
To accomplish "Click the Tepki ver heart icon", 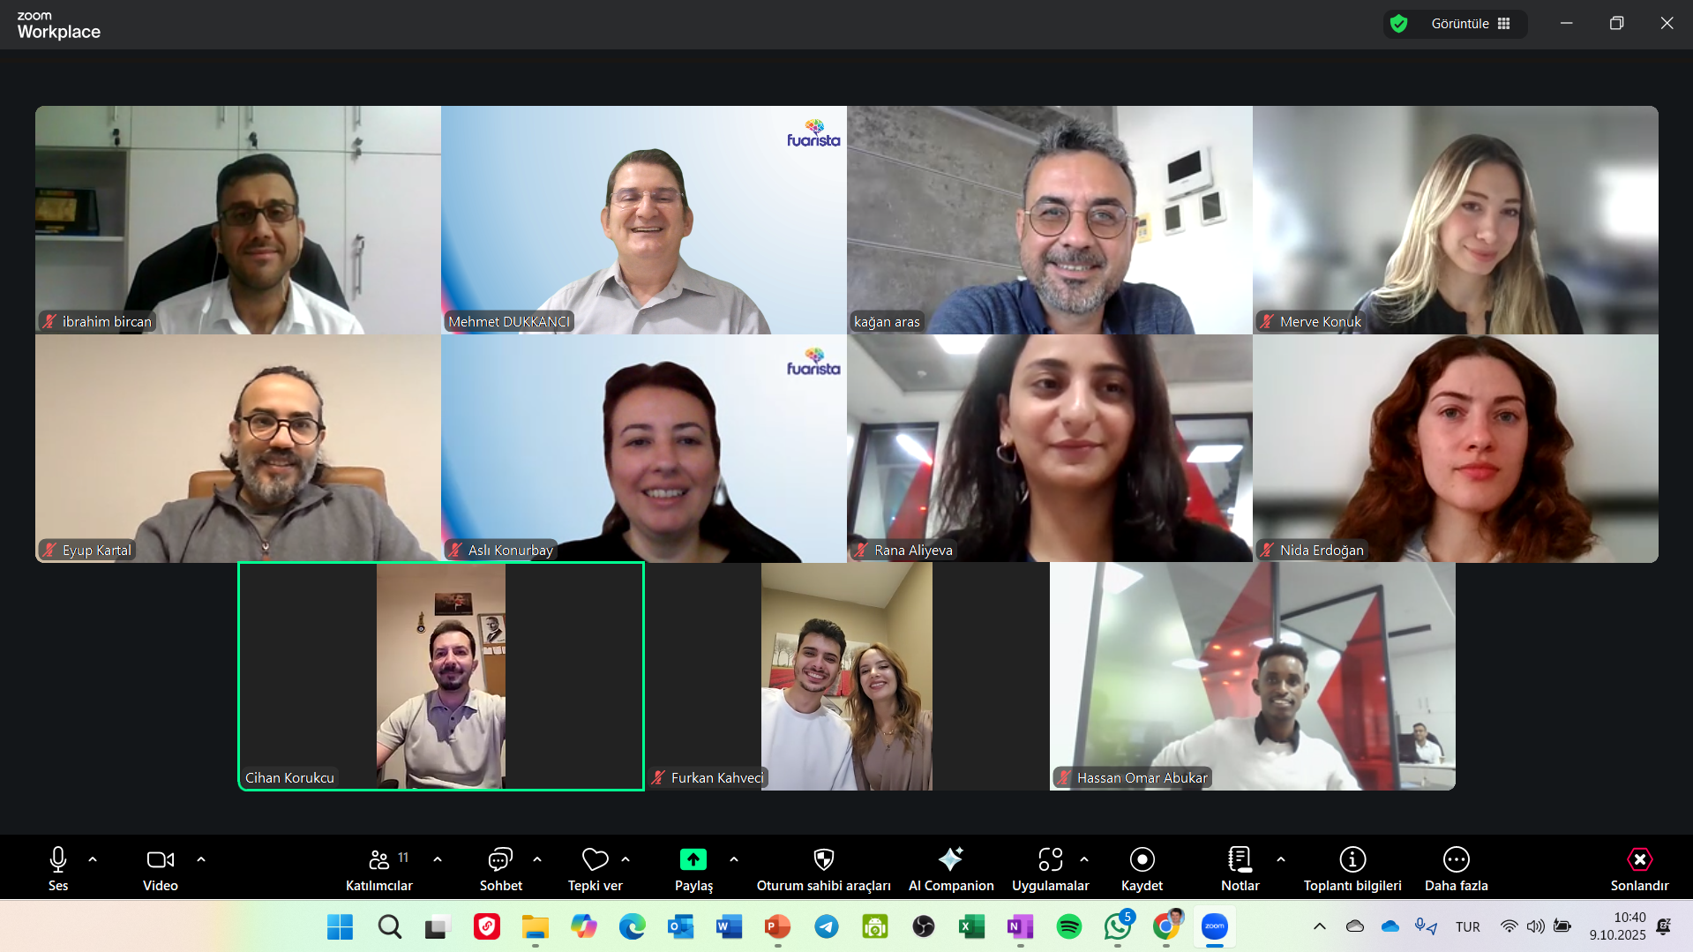I will click(x=595, y=860).
